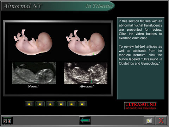
Task: Click the Normal ultrasound image
Action: [x=34, y=73]
